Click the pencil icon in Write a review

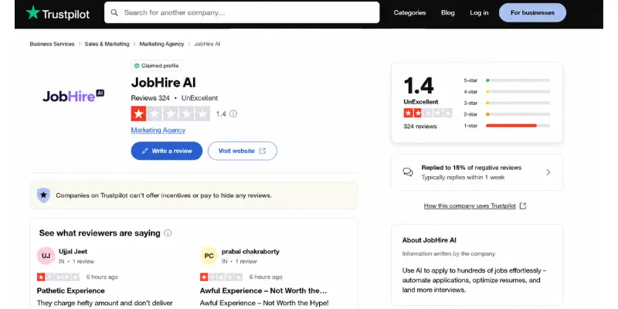pyautogui.click(x=145, y=151)
